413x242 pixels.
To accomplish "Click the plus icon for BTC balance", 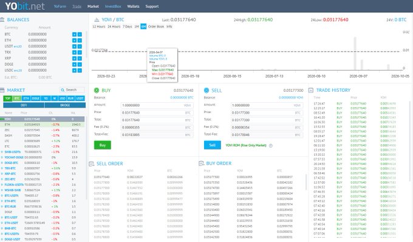I will (x=74, y=34).
